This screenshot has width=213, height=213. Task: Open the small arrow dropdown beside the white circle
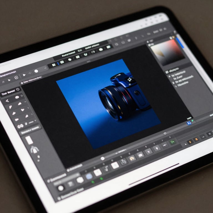pos(45,68)
